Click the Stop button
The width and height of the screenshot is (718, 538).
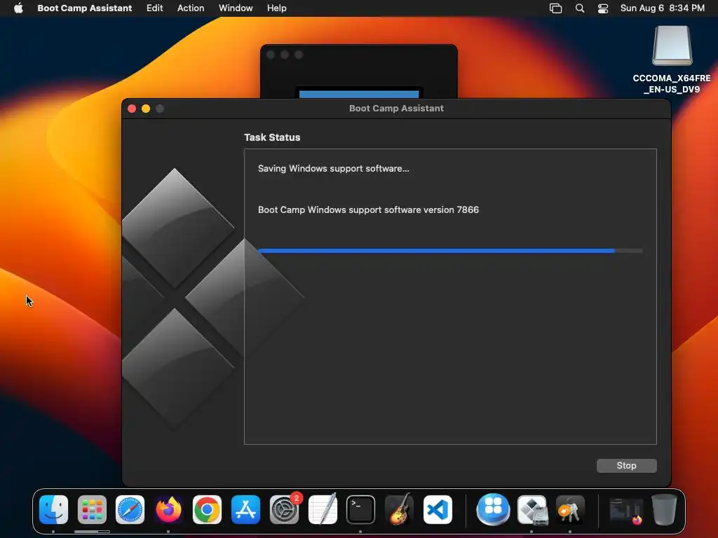[626, 465]
